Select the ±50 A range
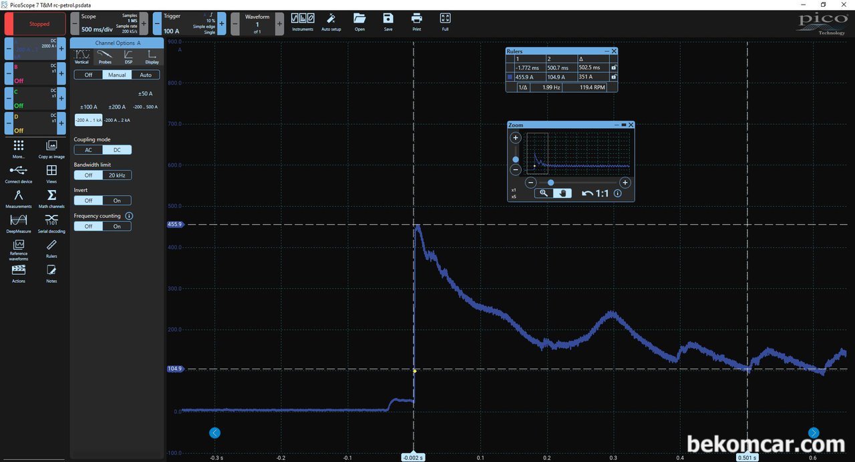Image resolution: width=855 pixels, height=462 pixels. pyautogui.click(x=146, y=94)
